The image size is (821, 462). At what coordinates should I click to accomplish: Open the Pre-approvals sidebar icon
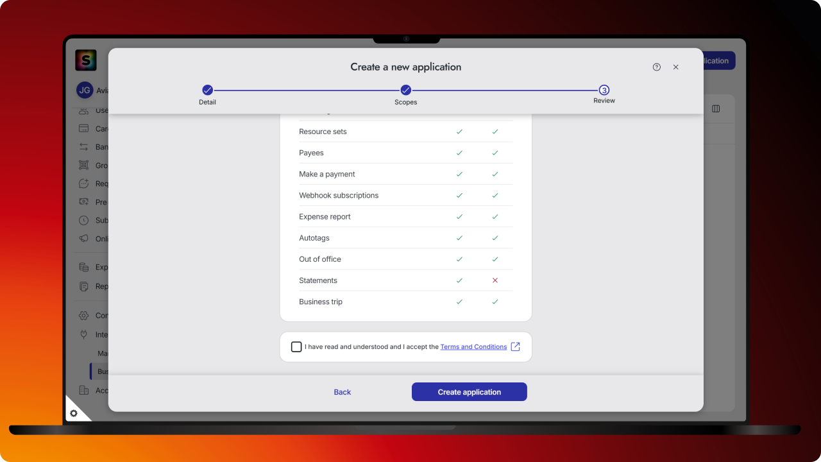83,201
